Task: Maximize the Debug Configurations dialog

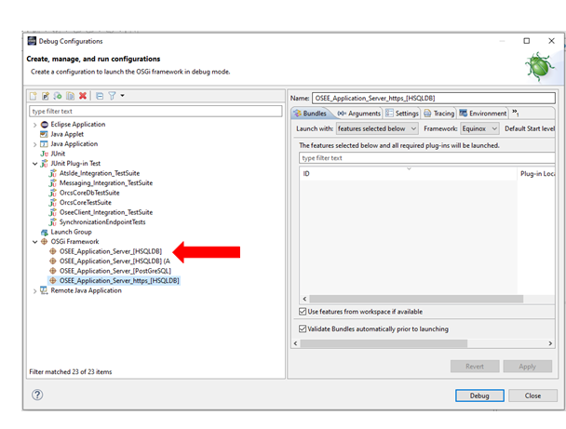Action: click(x=527, y=41)
